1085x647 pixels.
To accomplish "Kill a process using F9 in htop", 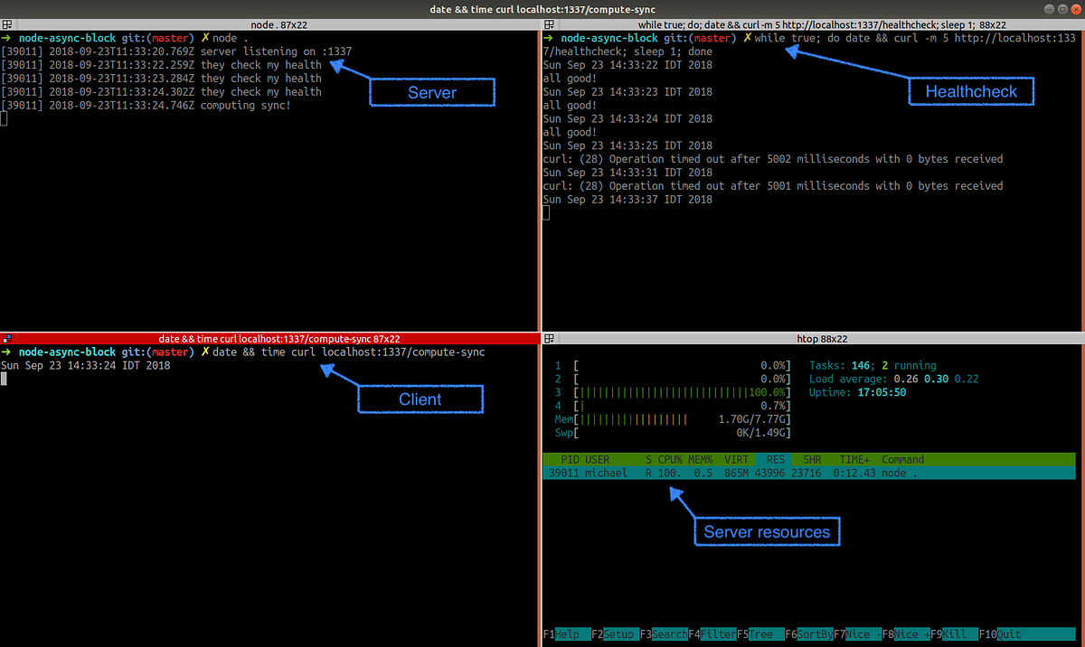I will pos(954,634).
